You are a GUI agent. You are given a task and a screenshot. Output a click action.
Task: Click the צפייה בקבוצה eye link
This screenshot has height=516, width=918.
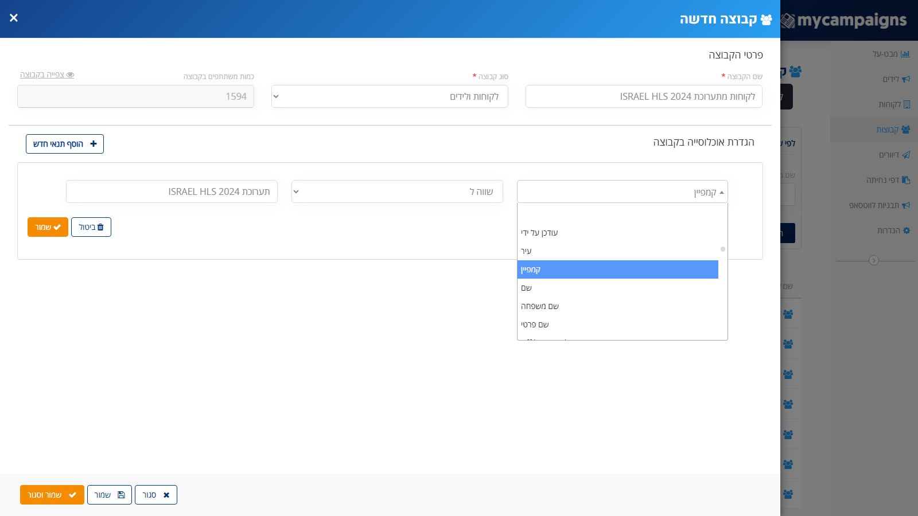click(47, 75)
